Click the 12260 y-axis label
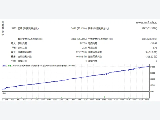 [x=152, y=79]
